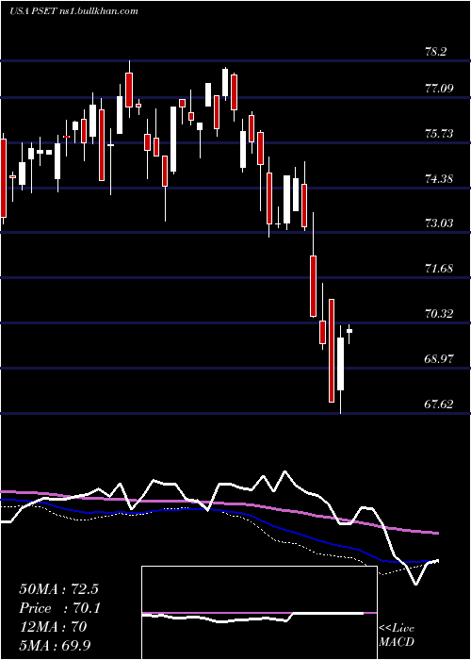Viewport: 471px width, 660px height.
Task: Click the 78.2 price level label
Action: [435, 52]
